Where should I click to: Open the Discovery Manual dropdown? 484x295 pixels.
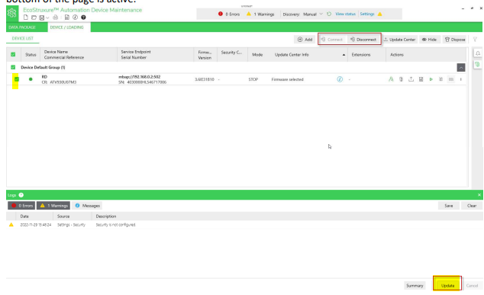click(x=313, y=14)
